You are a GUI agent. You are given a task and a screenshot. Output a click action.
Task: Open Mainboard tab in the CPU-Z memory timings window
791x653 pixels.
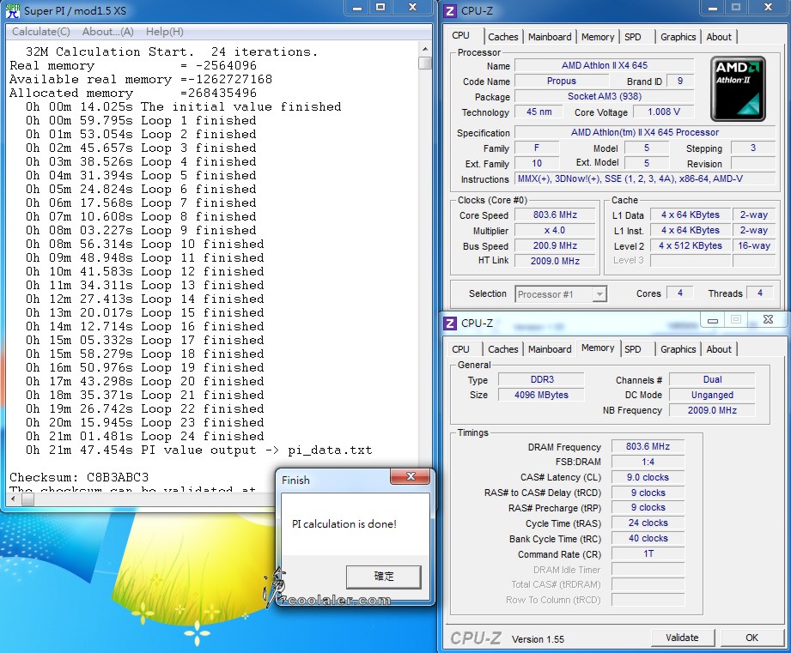(550, 349)
